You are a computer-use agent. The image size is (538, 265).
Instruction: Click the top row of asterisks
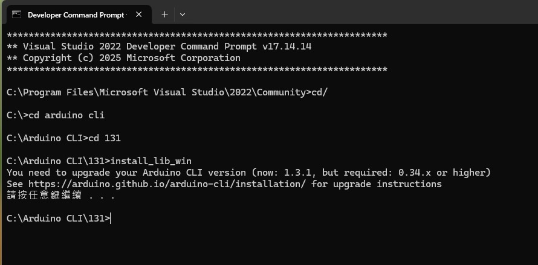[x=197, y=35]
